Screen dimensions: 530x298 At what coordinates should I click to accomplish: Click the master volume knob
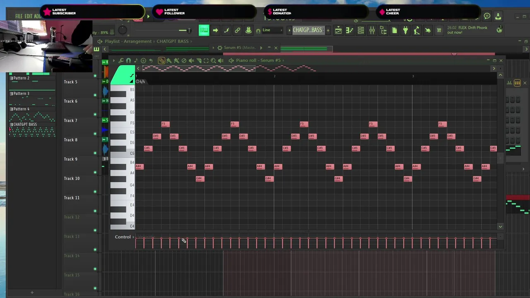pyautogui.click(x=123, y=30)
